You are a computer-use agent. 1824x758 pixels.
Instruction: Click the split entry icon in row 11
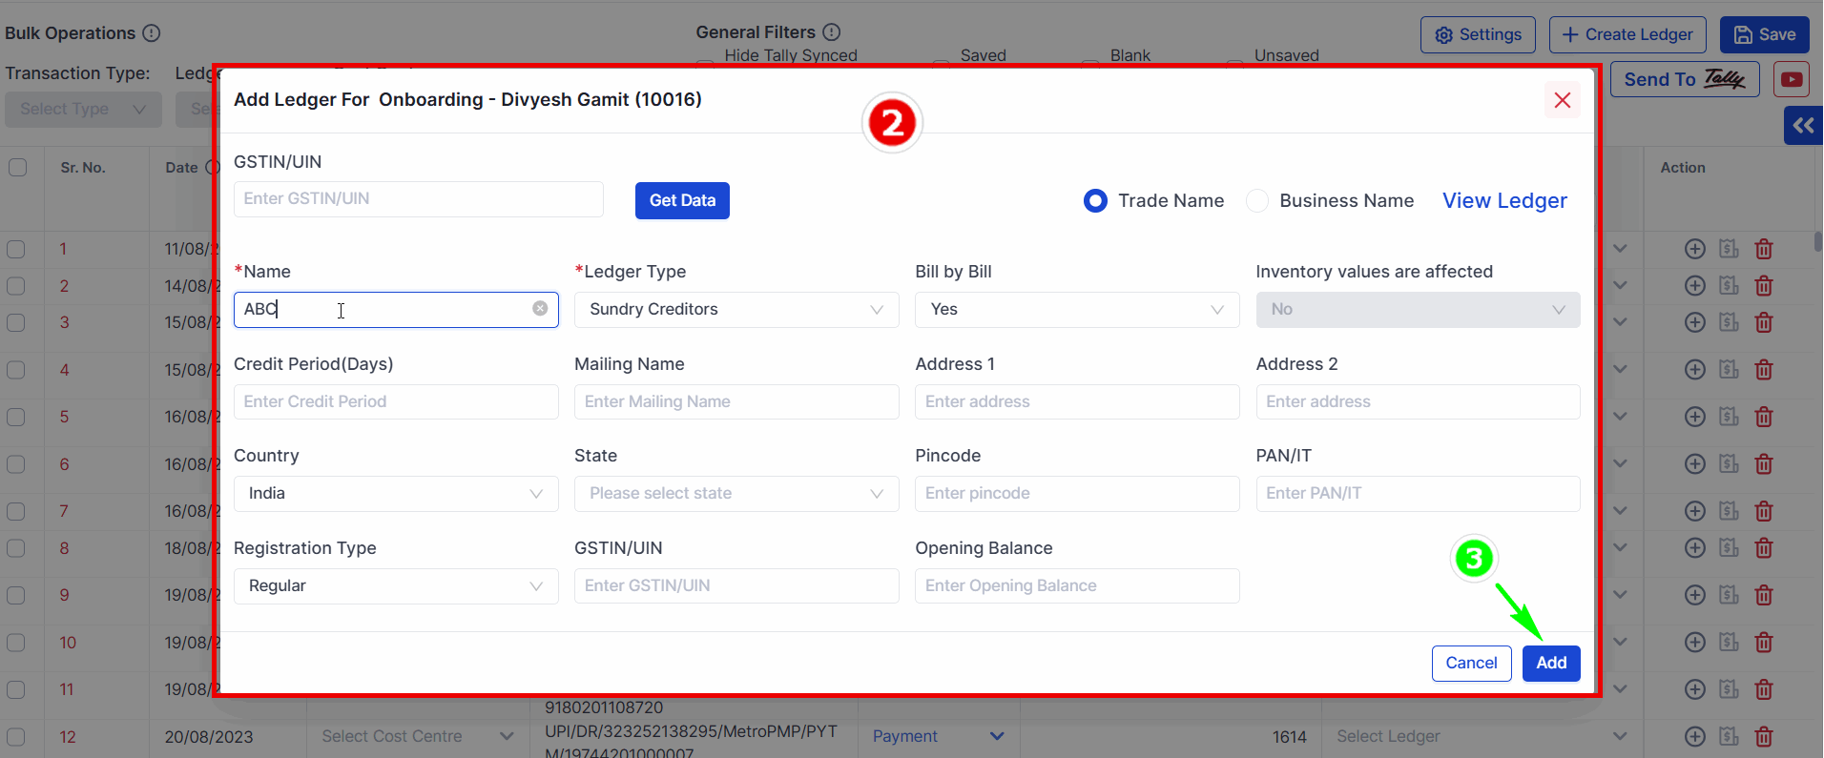click(x=1729, y=688)
